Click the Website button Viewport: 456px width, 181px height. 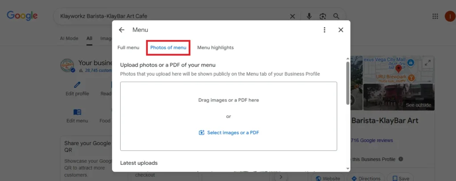(327, 178)
